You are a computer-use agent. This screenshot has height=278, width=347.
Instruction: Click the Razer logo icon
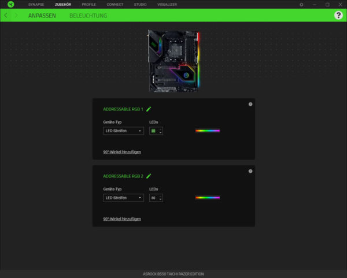coord(10,4)
